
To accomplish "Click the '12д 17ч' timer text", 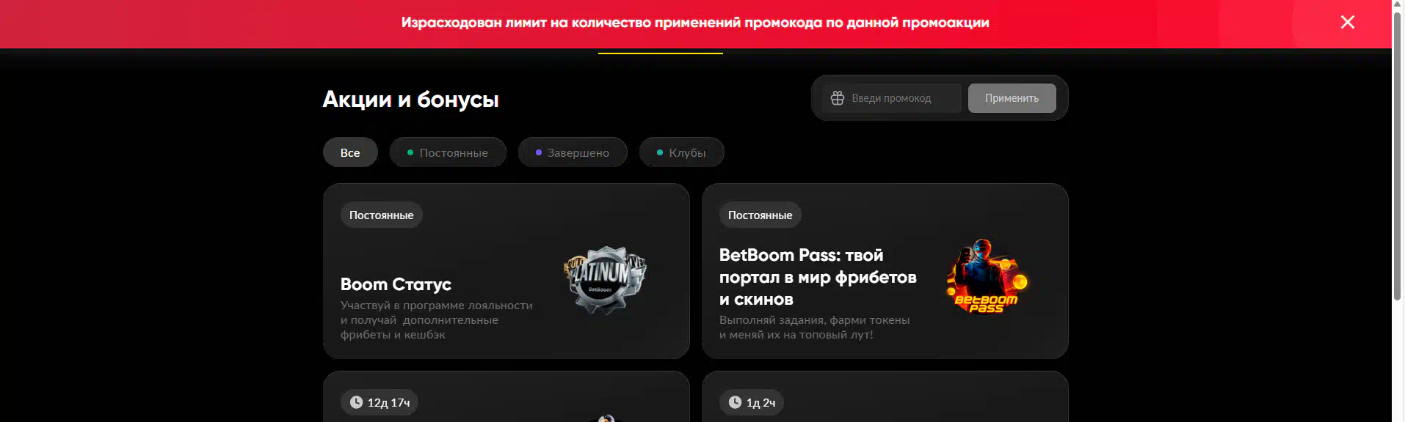I will [x=388, y=402].
